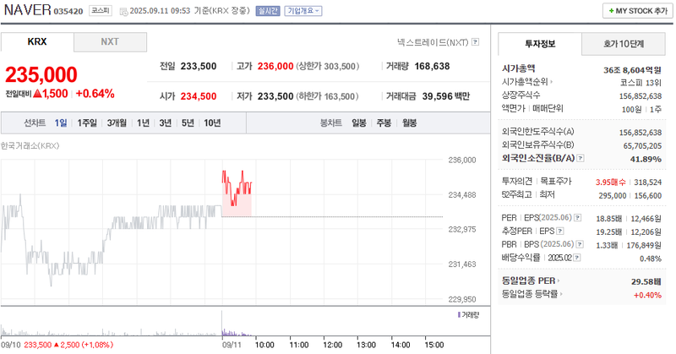Click the 넥스트레이드(NXT) link
This screenshot has height=354, width=676.
(433, 42)
